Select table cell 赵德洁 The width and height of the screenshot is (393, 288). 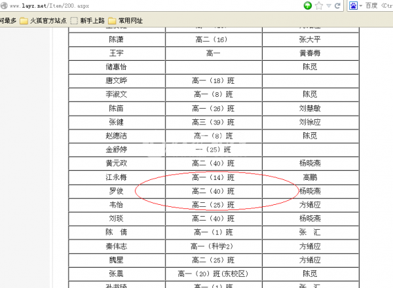click(x=117, y=135)
